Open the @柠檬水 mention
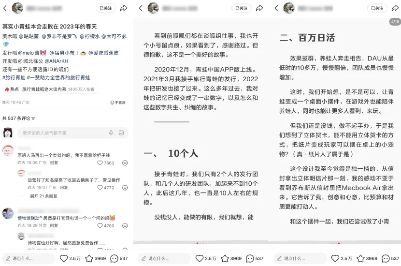 [x=89, y=36]
